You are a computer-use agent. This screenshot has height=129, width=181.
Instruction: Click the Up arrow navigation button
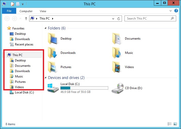click(x=26, y=19)
